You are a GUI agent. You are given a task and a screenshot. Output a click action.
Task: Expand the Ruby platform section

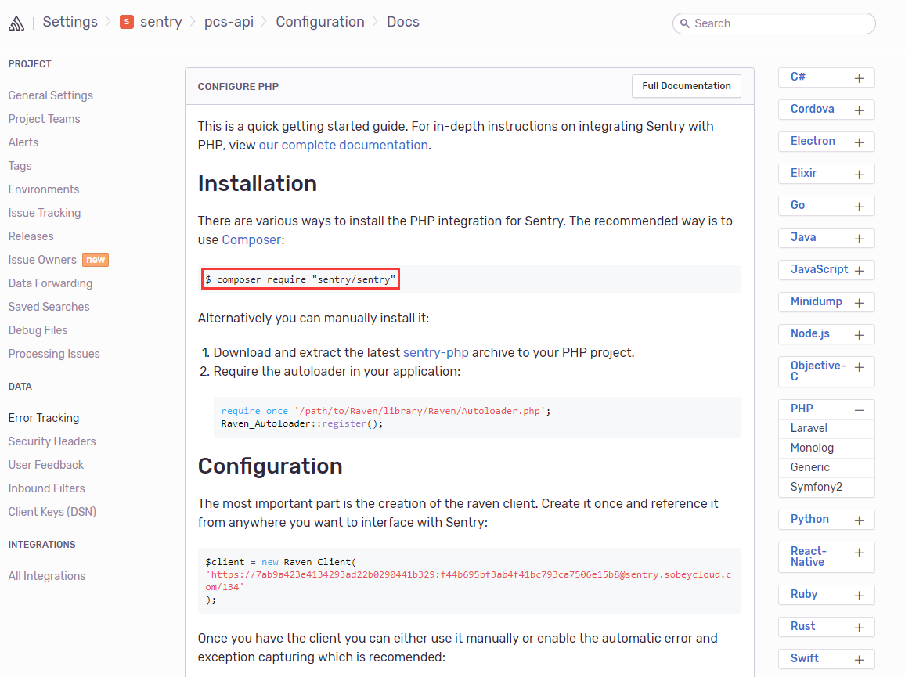pyautogui.click(x=859, y=596)
